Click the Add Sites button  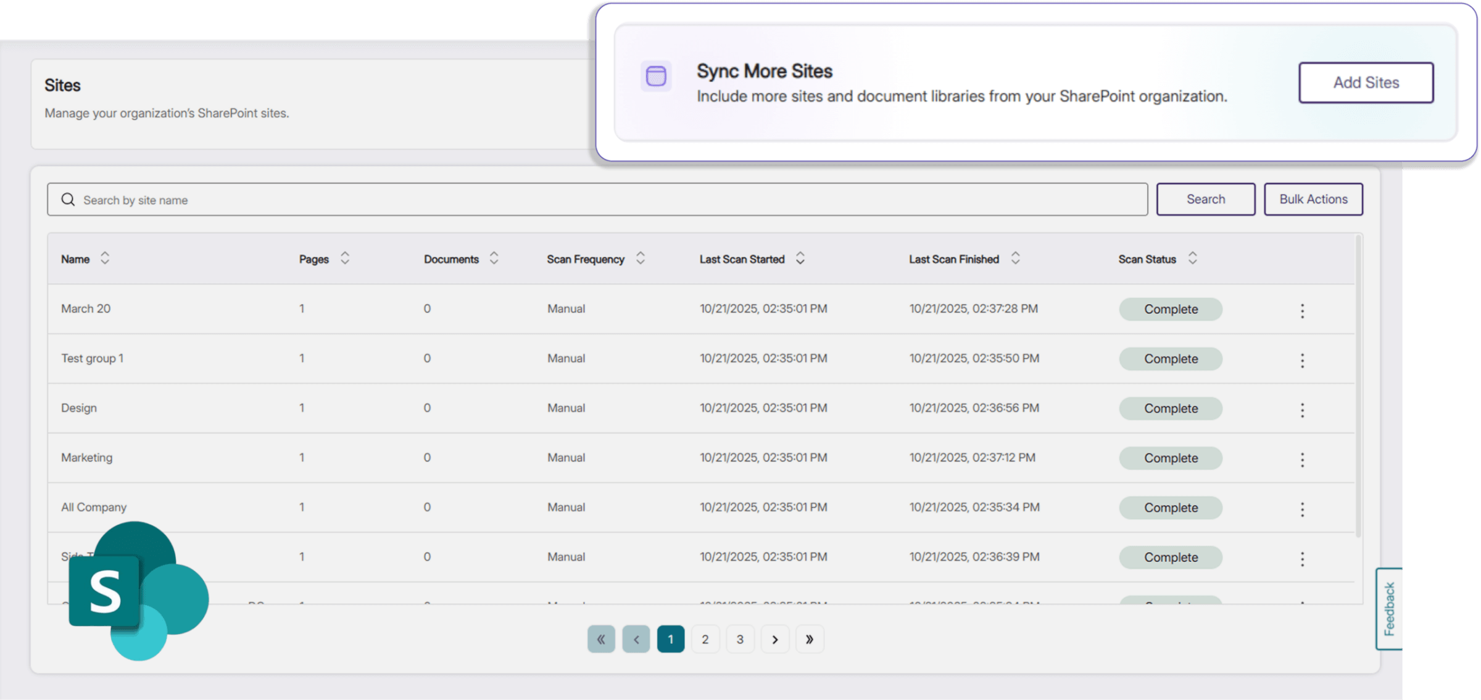click(1366, 83)
